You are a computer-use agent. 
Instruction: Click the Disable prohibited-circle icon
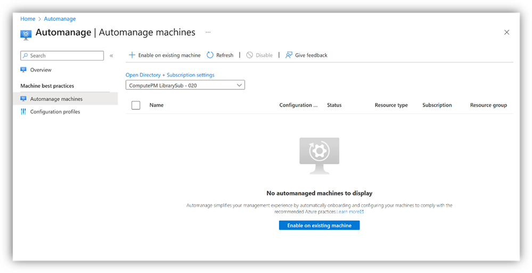(x=249, y=55)
